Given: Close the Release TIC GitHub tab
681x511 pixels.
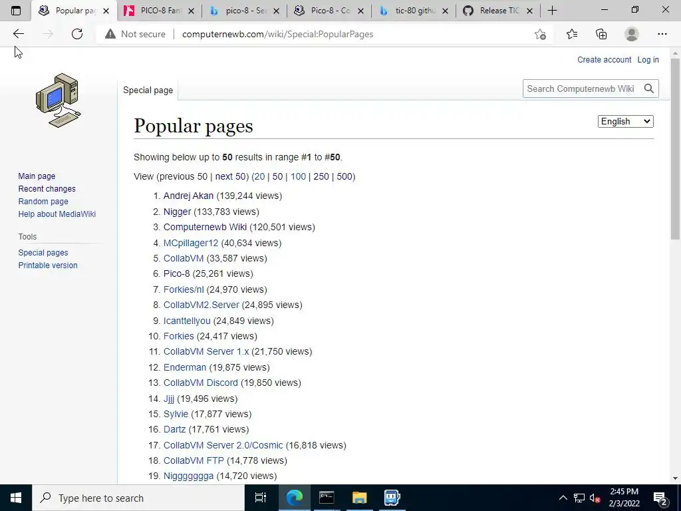Looking at the screenshot, I should coord(529,11).
